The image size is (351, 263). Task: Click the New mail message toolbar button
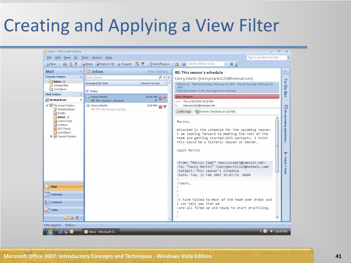pyautogui.click(x=51, y=64)
